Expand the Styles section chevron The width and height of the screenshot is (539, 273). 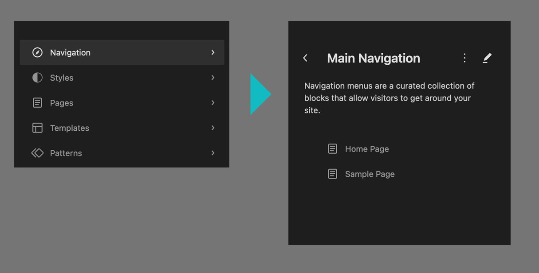213,78
